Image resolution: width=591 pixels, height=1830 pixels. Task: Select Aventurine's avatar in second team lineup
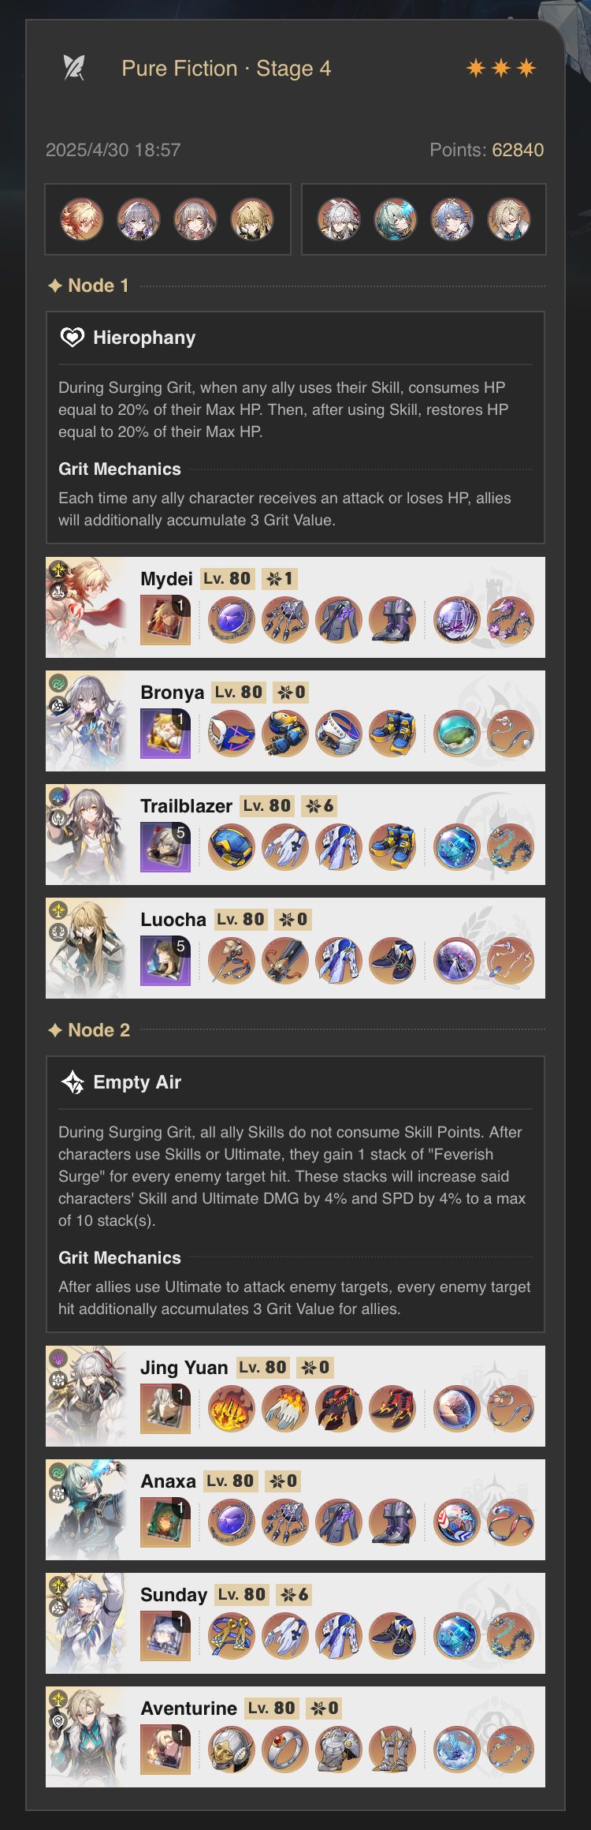pyautogui.click(x=508, y=219)
